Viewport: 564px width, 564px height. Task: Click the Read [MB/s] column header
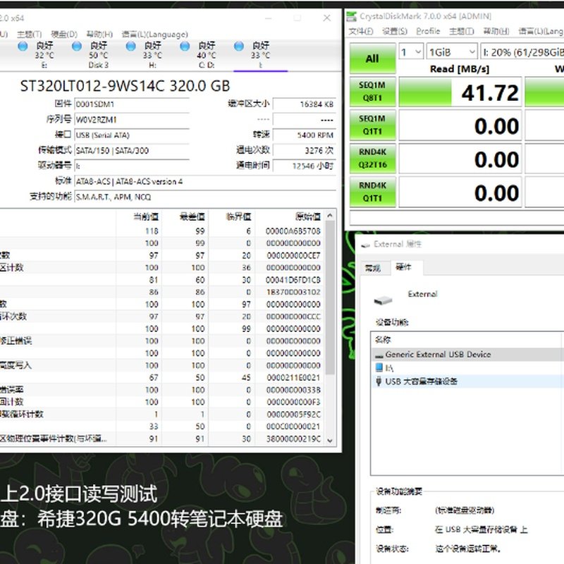(x=460, y=68)
